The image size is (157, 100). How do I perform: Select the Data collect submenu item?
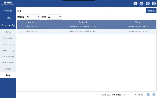(x=8, y=38)
